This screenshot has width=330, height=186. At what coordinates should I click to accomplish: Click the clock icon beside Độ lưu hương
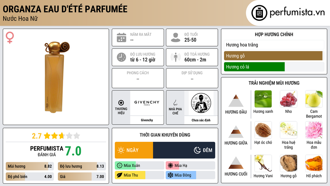[x=121, y=57]
